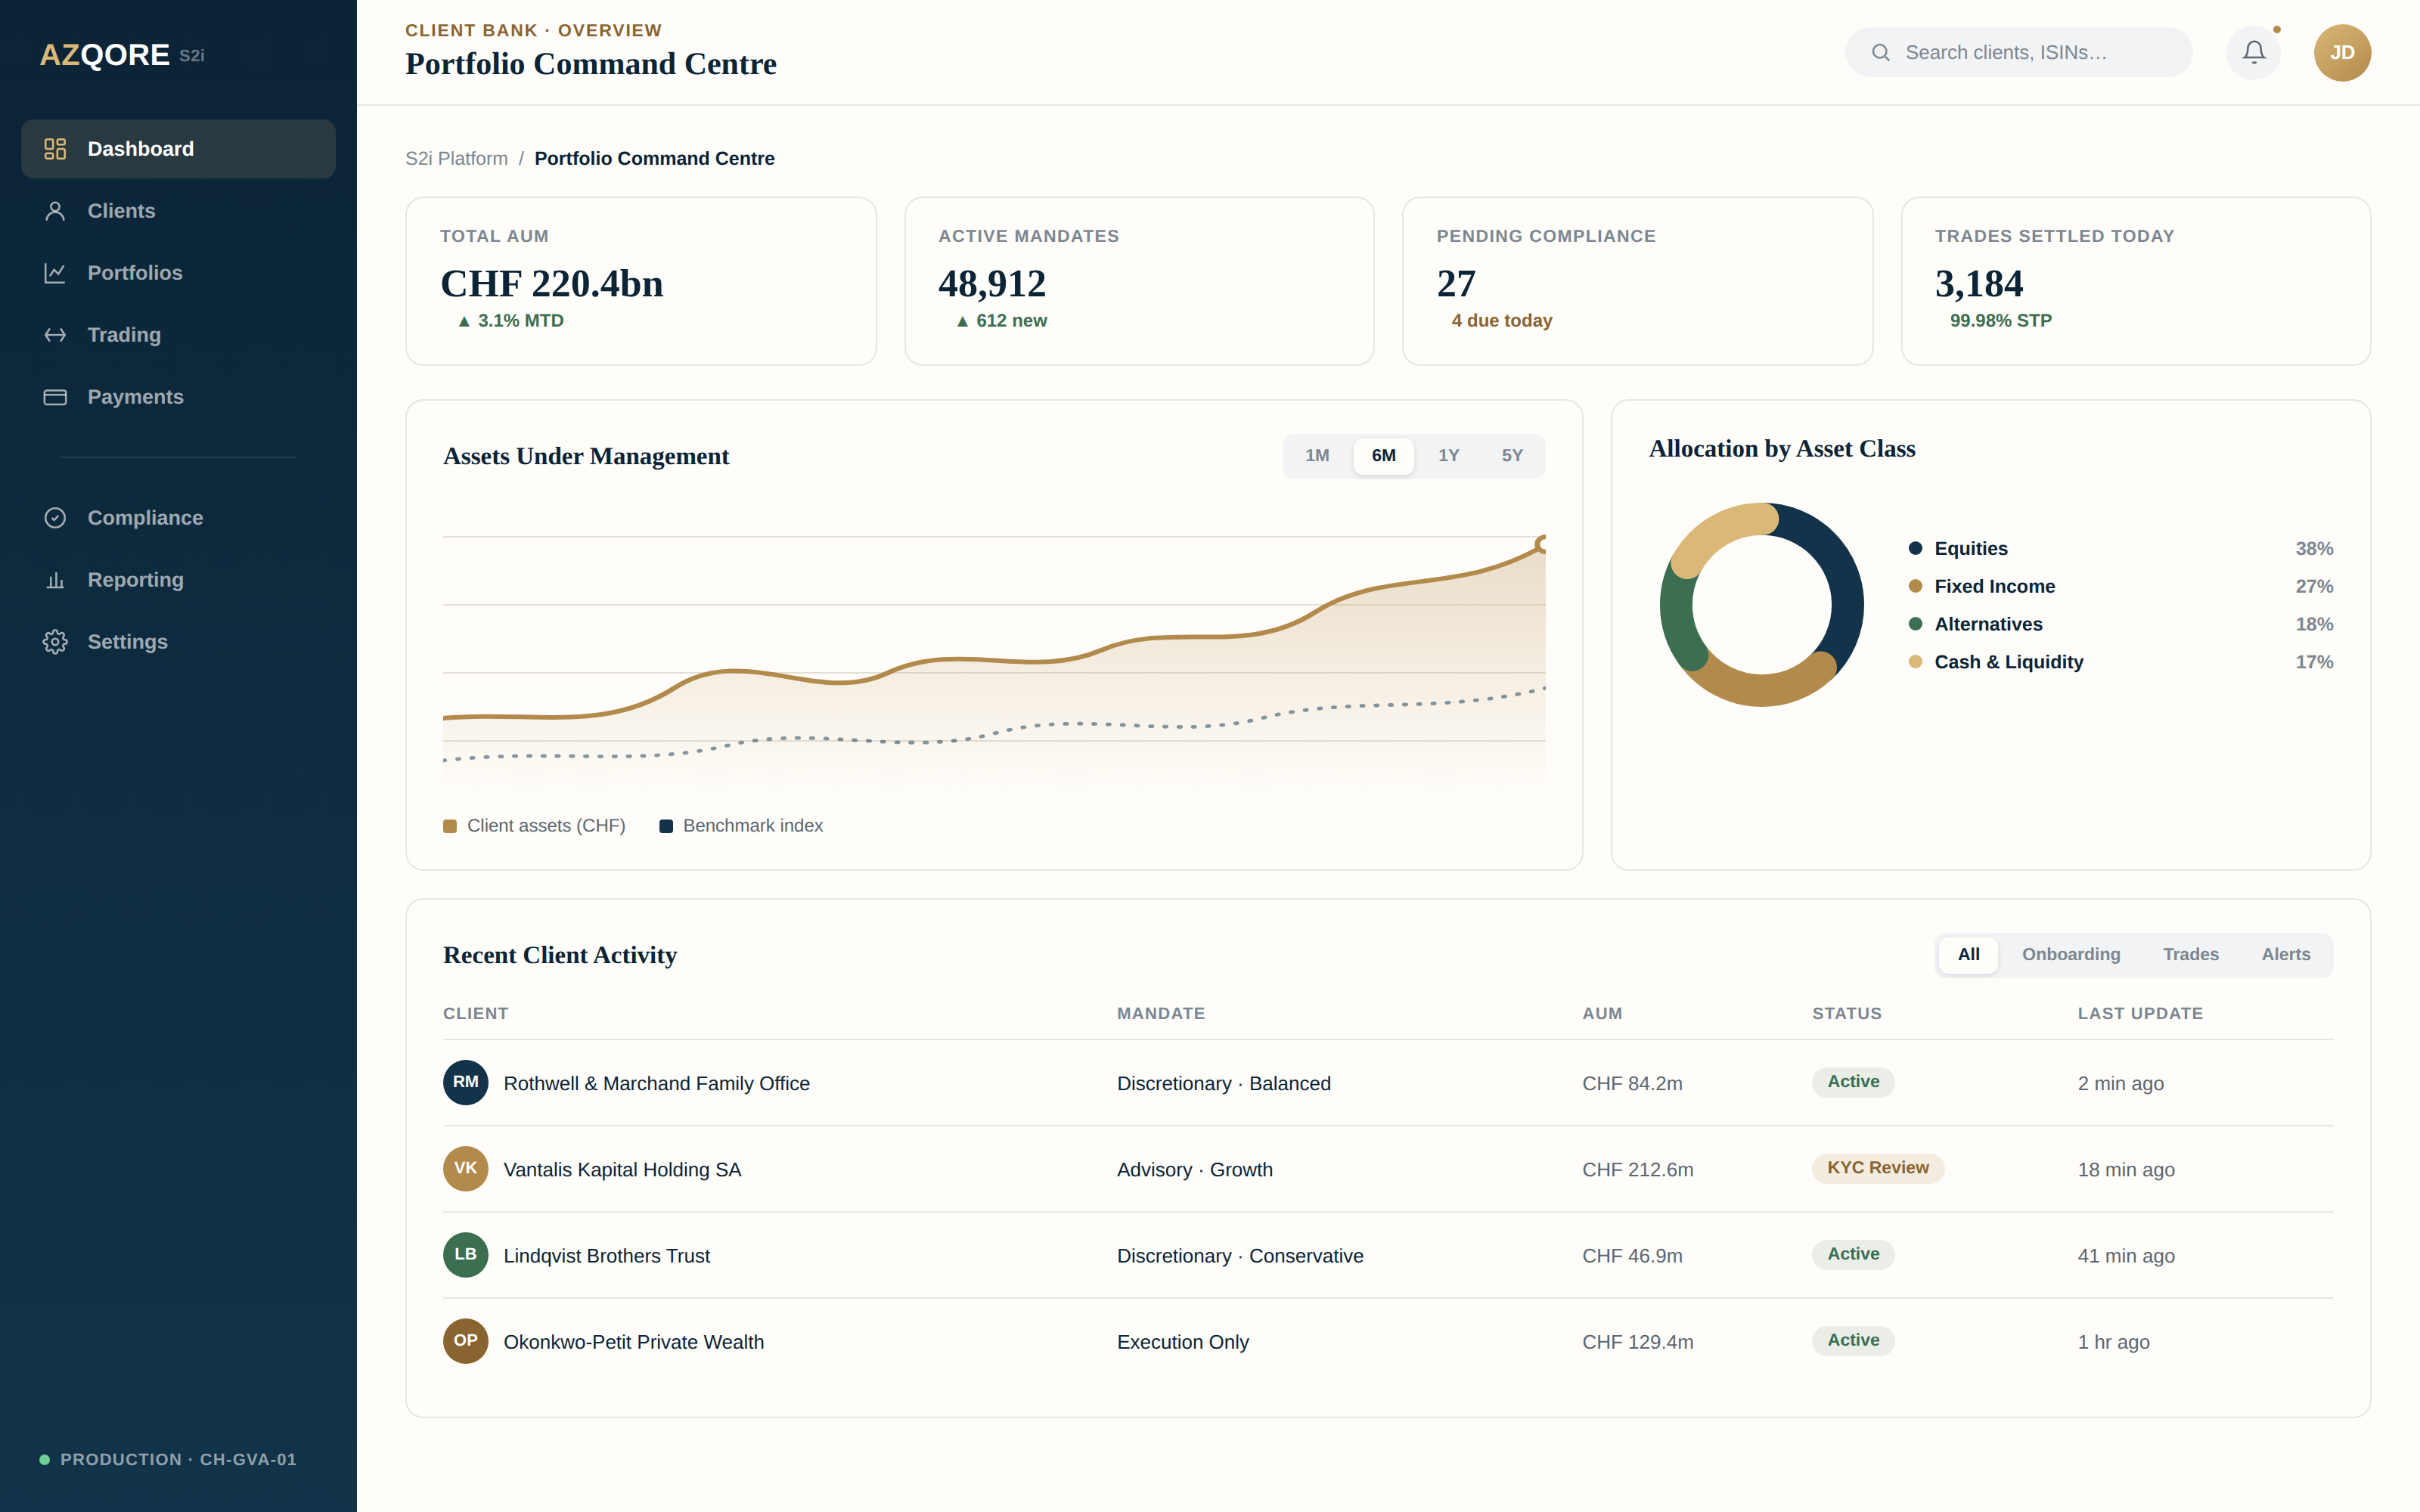Image resolution: width=2420 pixels, height=1512 pixels.
Task: Switch chart range to 1M
Action: pyautogui.click(x=1317, y=456)
